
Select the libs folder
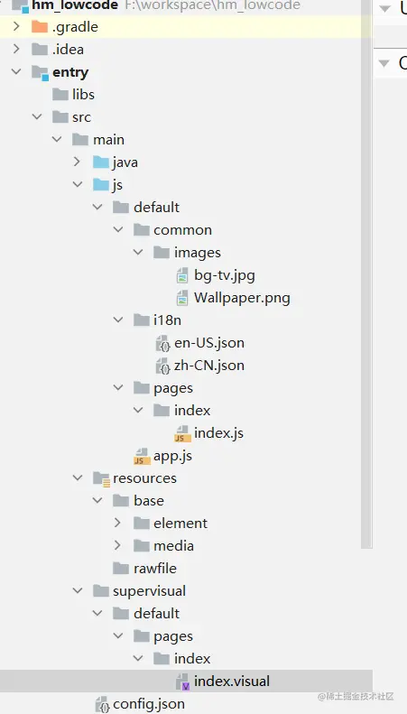(73, 95)
